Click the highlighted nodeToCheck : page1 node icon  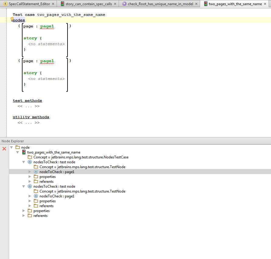coord(36,172)
